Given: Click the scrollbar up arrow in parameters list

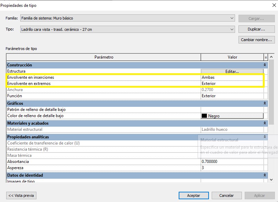Looking at the screenshot, I should click(271, 57).
